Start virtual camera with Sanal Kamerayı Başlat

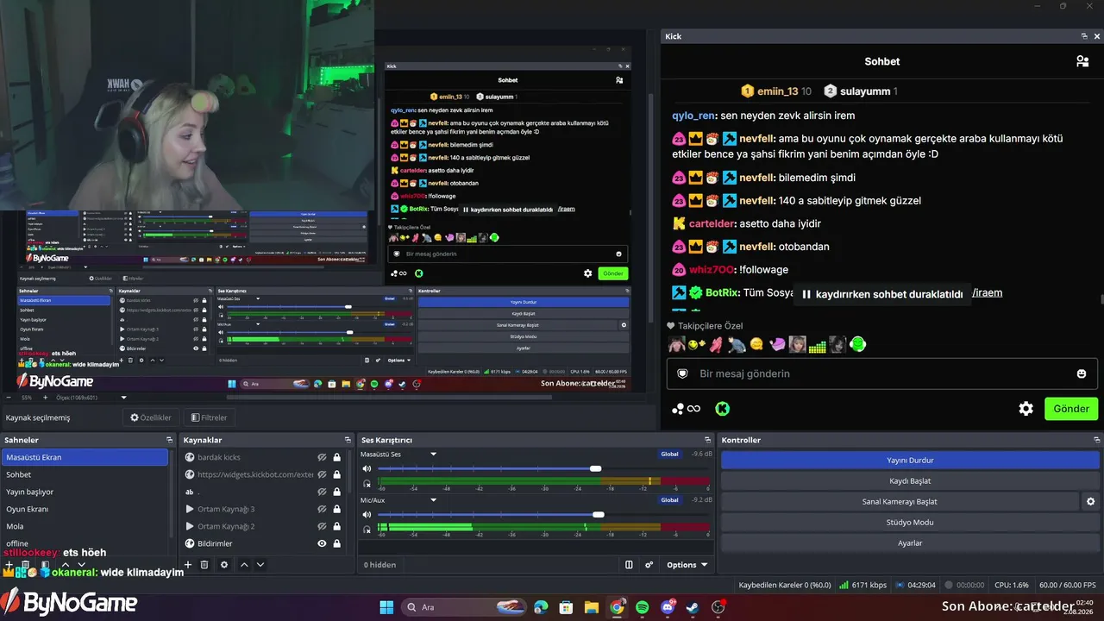(x=900, y=501)
